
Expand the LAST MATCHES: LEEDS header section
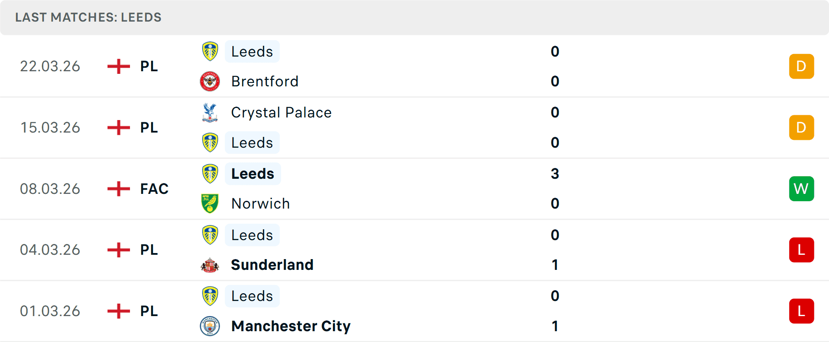tap(88, 17)
